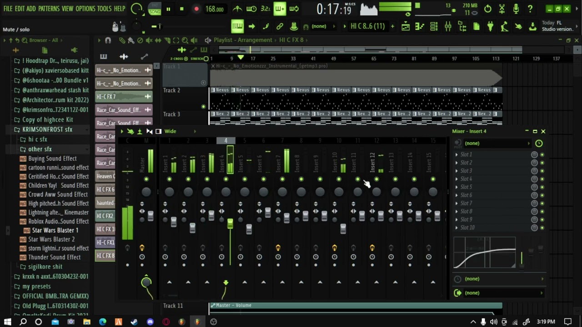
Task: Mute the Insert 7 mixer track
Action: (282, 179)
